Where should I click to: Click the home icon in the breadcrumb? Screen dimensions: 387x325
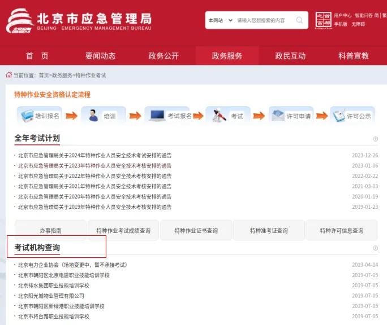(x=9, y=75)
